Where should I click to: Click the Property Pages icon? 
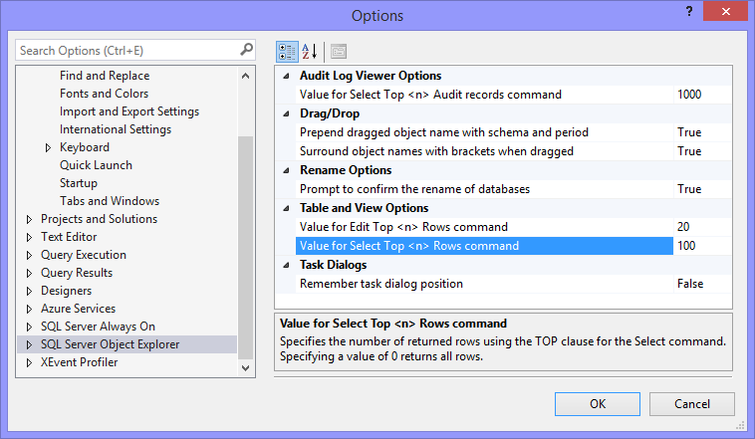(339, 51)
